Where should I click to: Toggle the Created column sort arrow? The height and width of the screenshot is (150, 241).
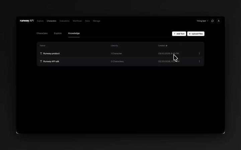[x=167, y=46]
